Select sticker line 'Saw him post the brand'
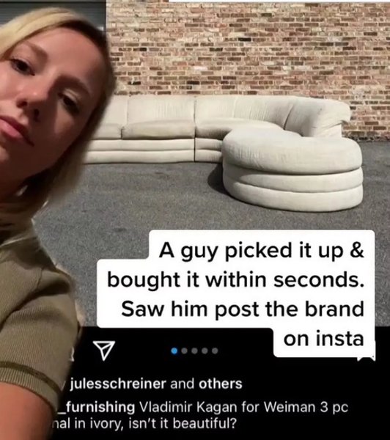 [243, 309]
